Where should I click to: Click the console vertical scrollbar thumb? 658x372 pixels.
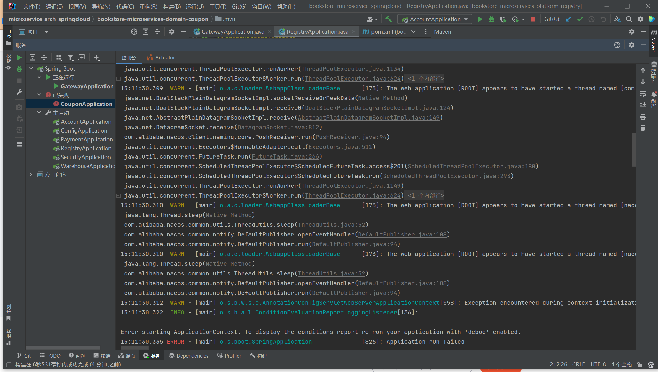click(x=633, y=150)
